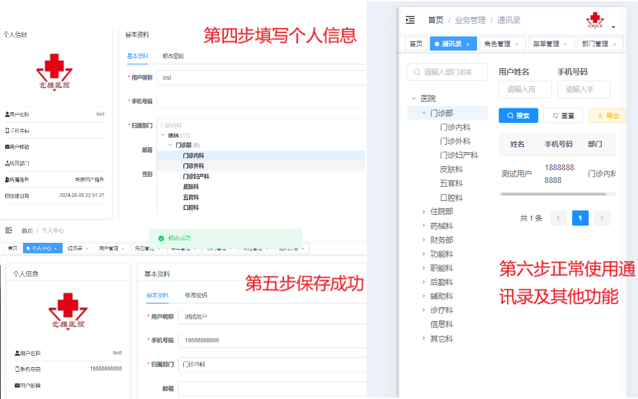Viewport: 638px width, 399px height.
Task: Close the 角色管理 tab with its x
Action: [x=516, y=44]
